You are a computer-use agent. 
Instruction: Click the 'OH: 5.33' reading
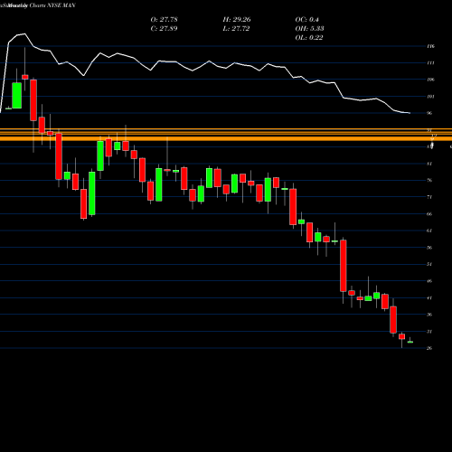[x=309, y=29]
